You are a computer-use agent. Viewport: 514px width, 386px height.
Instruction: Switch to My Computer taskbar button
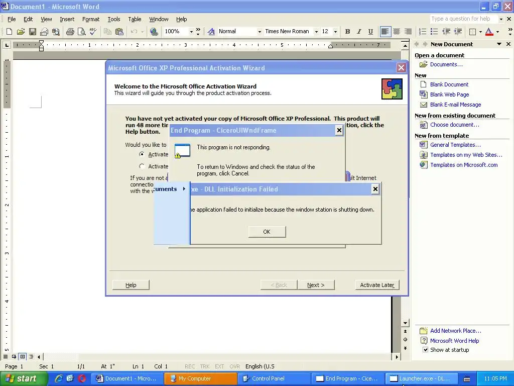tap(201, 378)
